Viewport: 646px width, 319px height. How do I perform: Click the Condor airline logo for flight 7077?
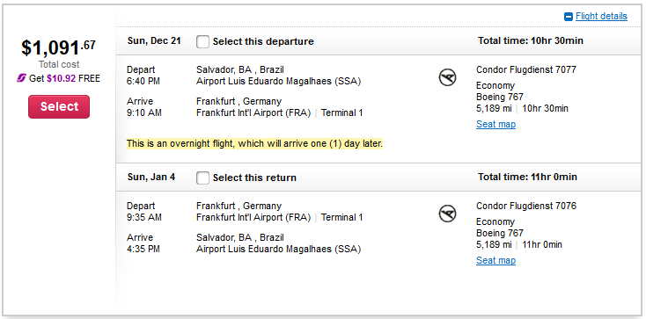coord(447,78)
